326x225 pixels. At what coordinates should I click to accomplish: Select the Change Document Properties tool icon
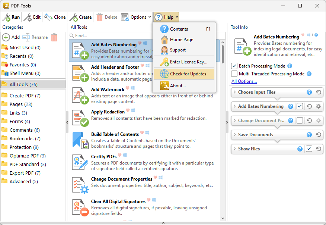point(80,185)
